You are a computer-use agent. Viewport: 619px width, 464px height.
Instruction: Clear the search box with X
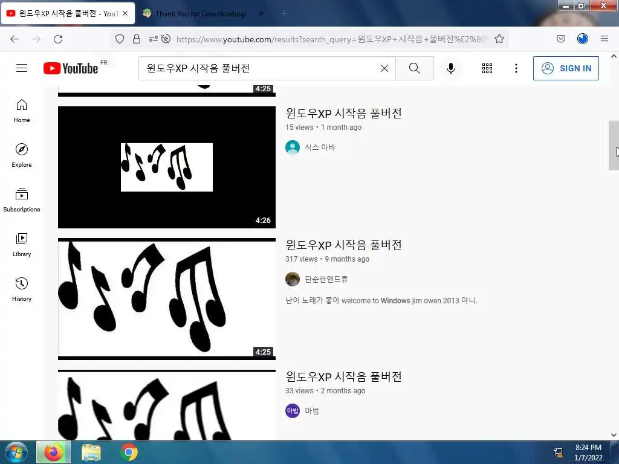tap(384, 68)
